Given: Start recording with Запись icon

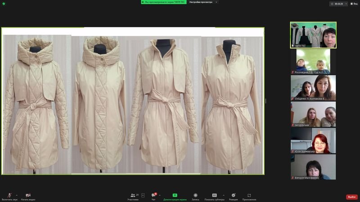Looking at the screenshot, I should [195, 196].
